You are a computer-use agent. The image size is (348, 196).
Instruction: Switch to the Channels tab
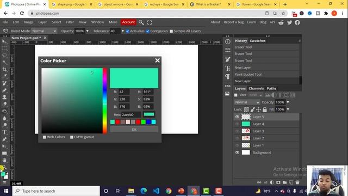tap(256, 88)
